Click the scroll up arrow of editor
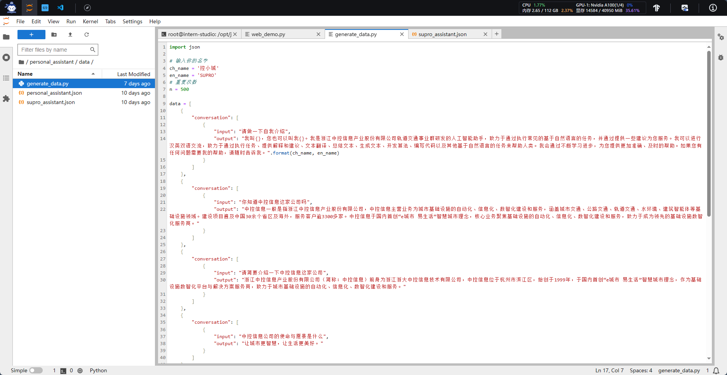The image size is (727, 375). [709, 47]
